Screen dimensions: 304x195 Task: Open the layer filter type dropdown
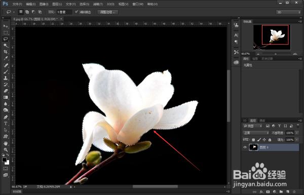[x=253, y=126]
